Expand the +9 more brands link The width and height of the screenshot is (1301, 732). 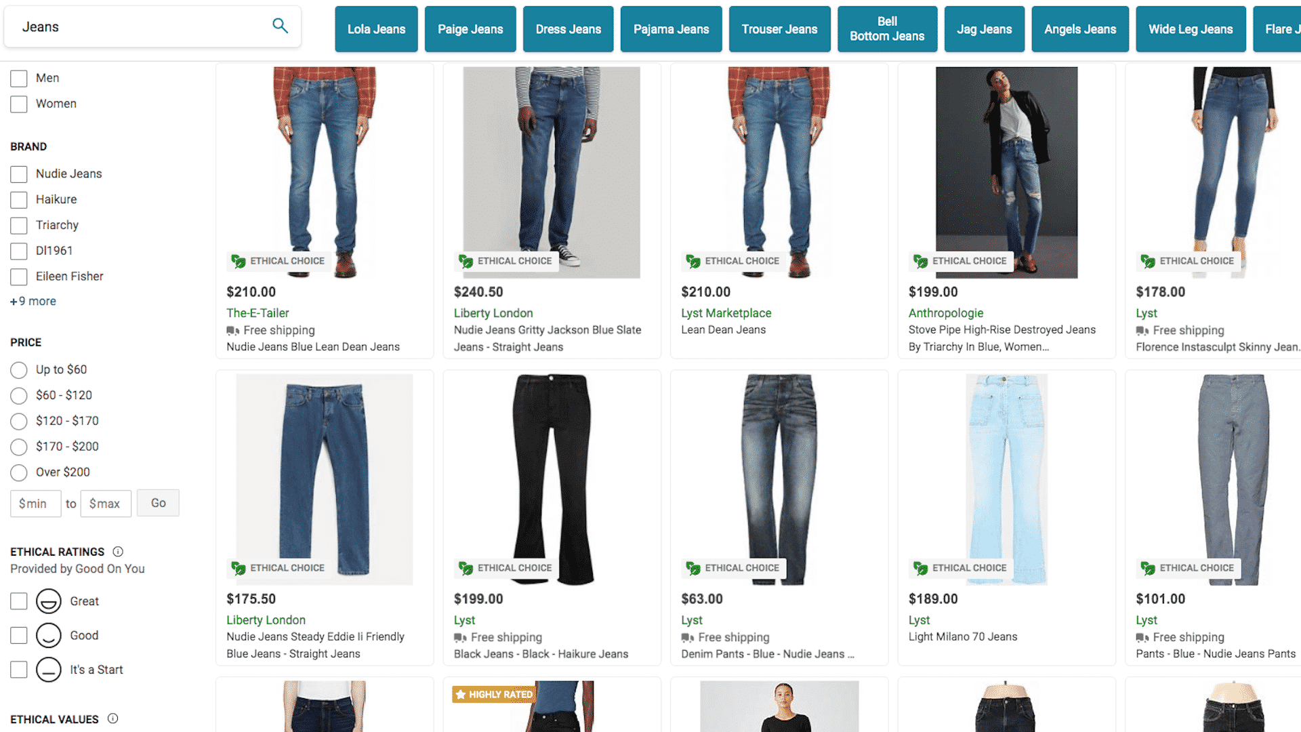[x=33, y=301]
